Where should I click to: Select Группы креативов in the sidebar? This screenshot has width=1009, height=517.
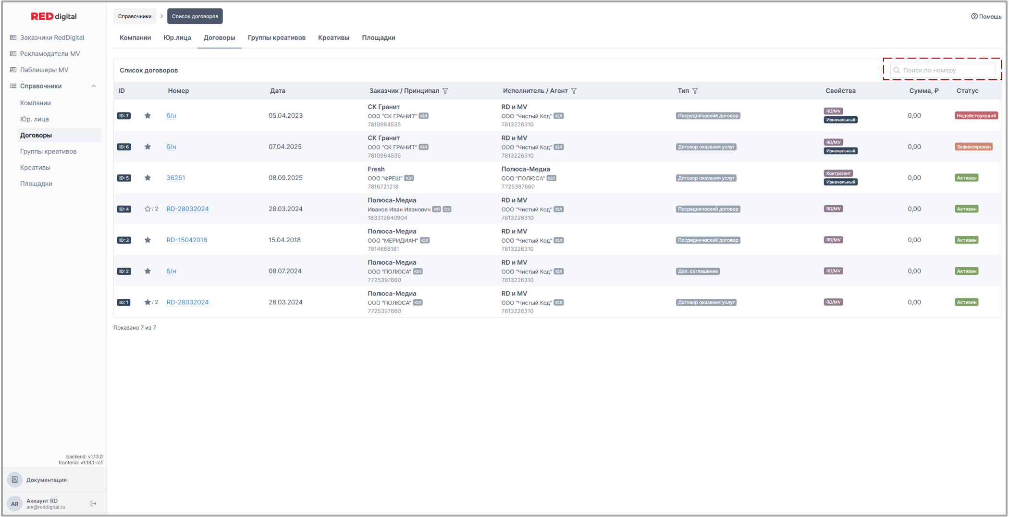[x=48, y=151]
